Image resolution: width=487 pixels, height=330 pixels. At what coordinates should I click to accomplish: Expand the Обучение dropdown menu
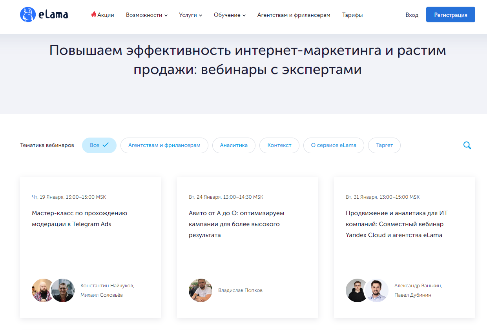point(230,15)
